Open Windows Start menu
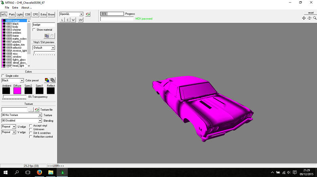Viewport: 317px width, 177px height. [6, 172]
